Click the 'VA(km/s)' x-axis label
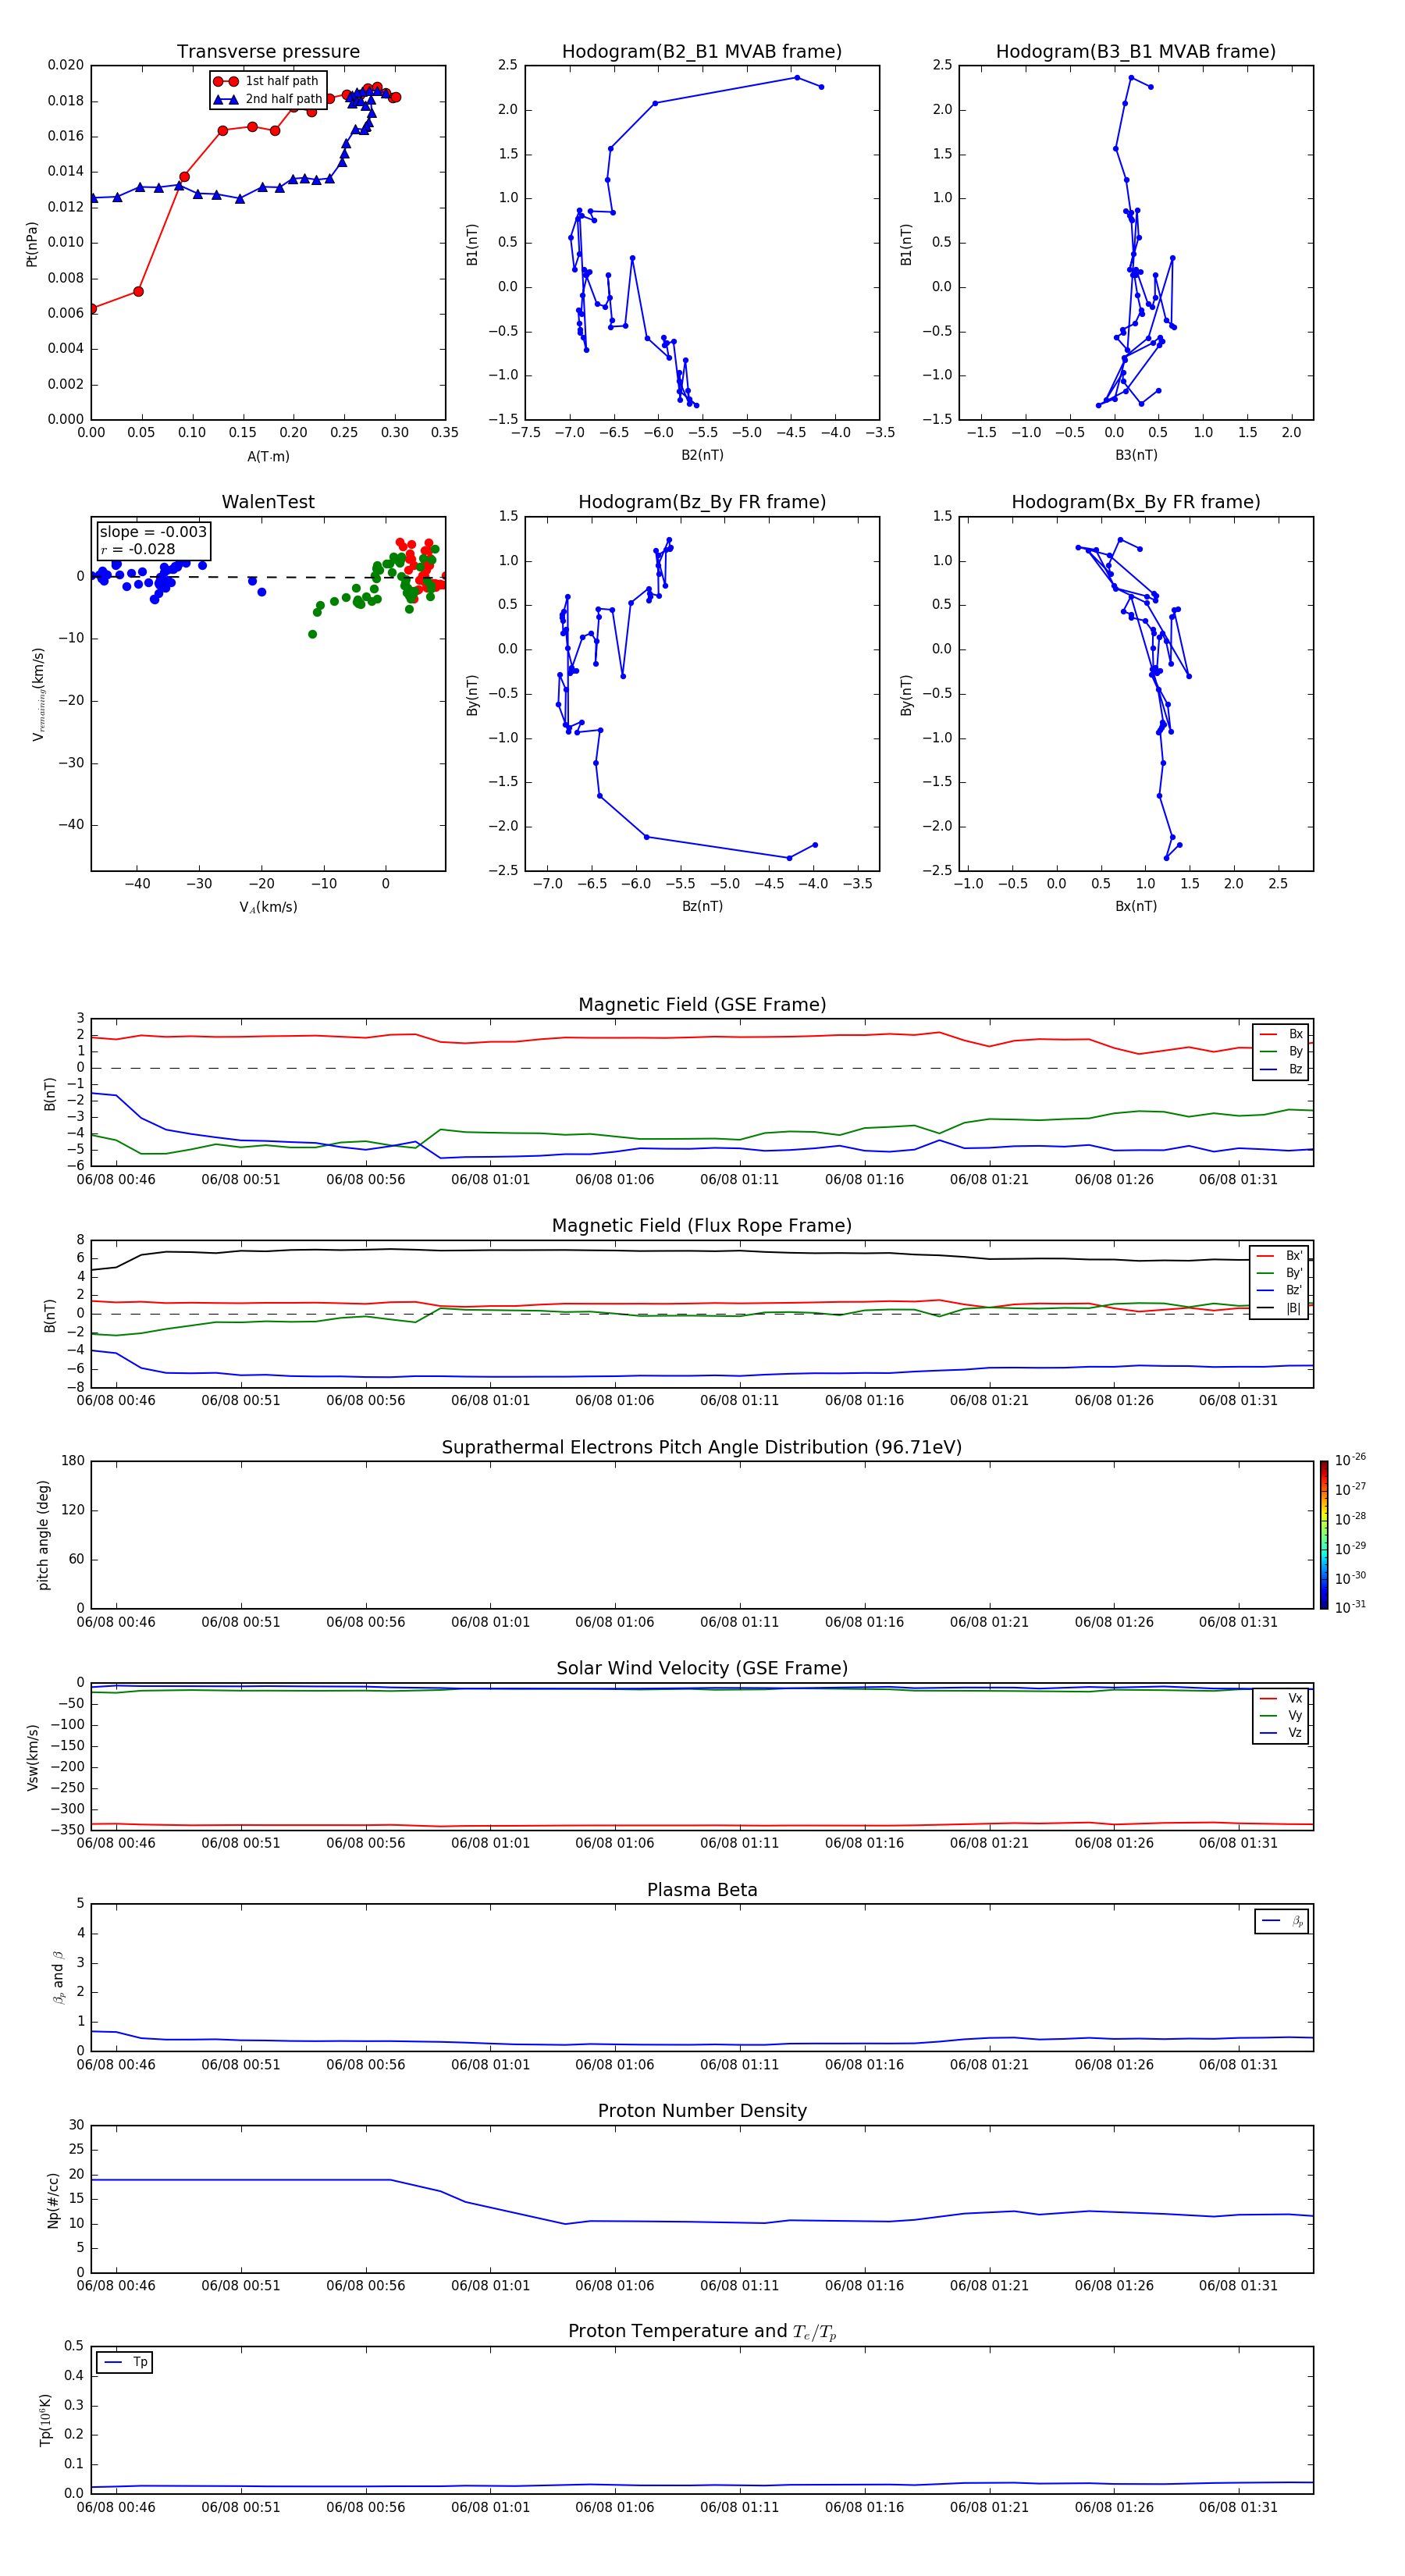1405x2576 pixels. [x=268, y=907]
